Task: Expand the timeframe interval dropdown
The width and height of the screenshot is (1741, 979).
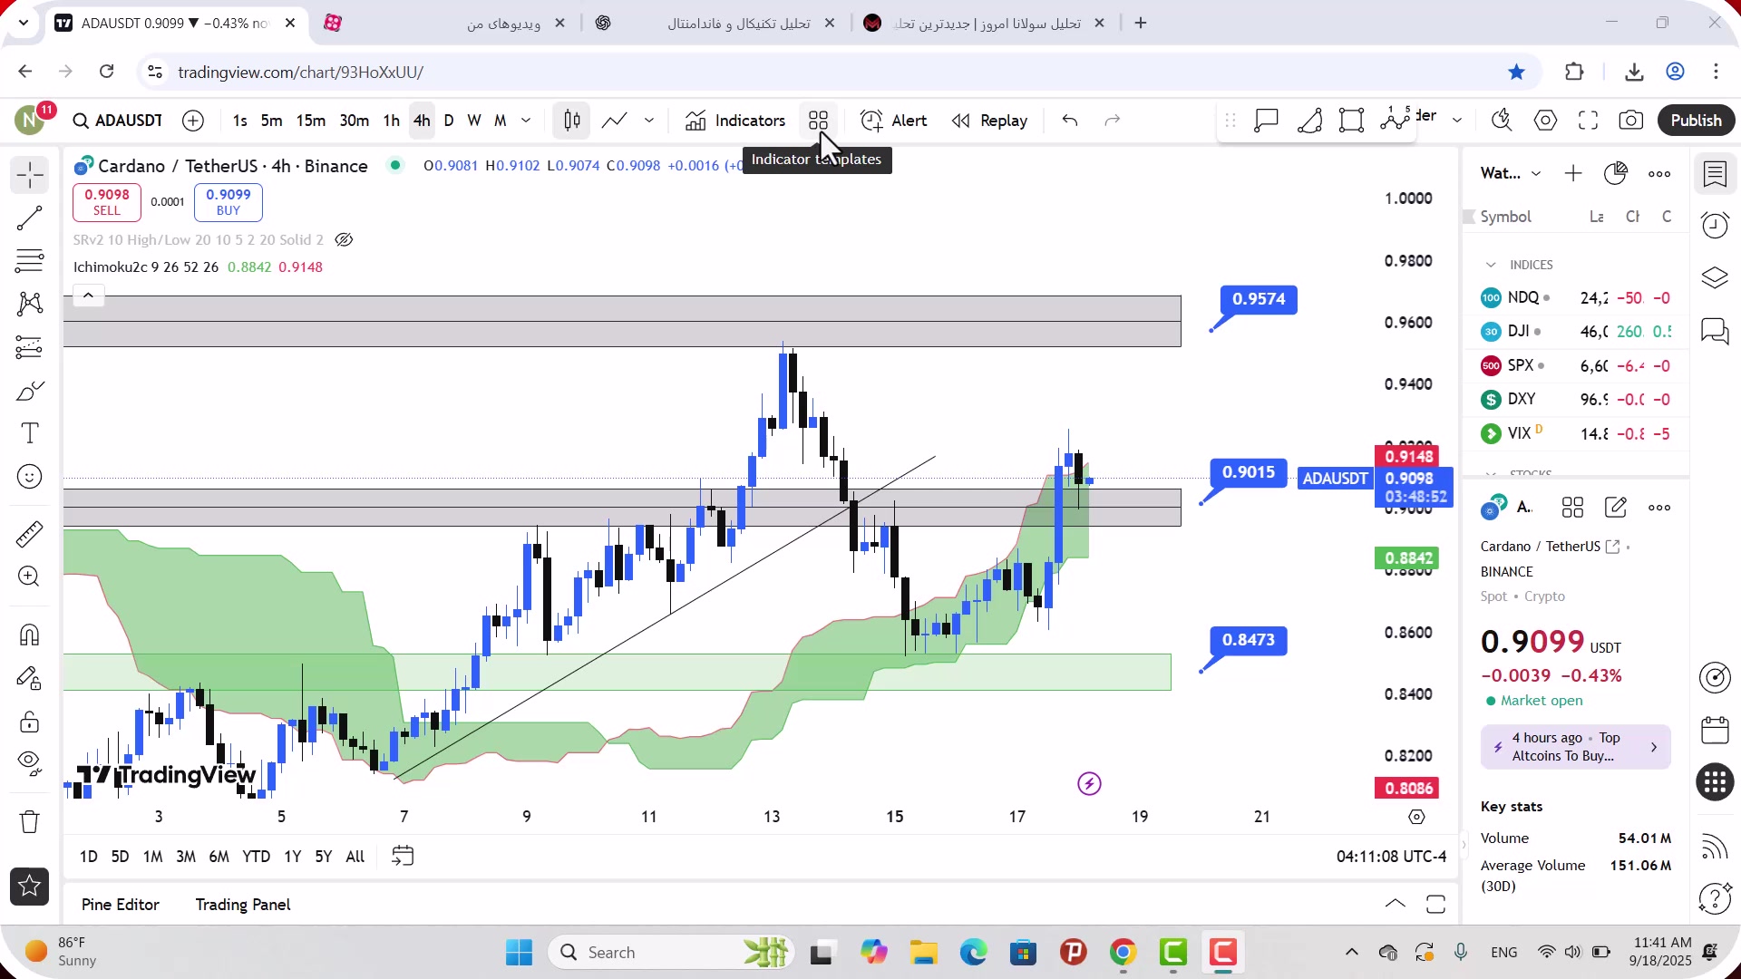Action: click(526, 121)
